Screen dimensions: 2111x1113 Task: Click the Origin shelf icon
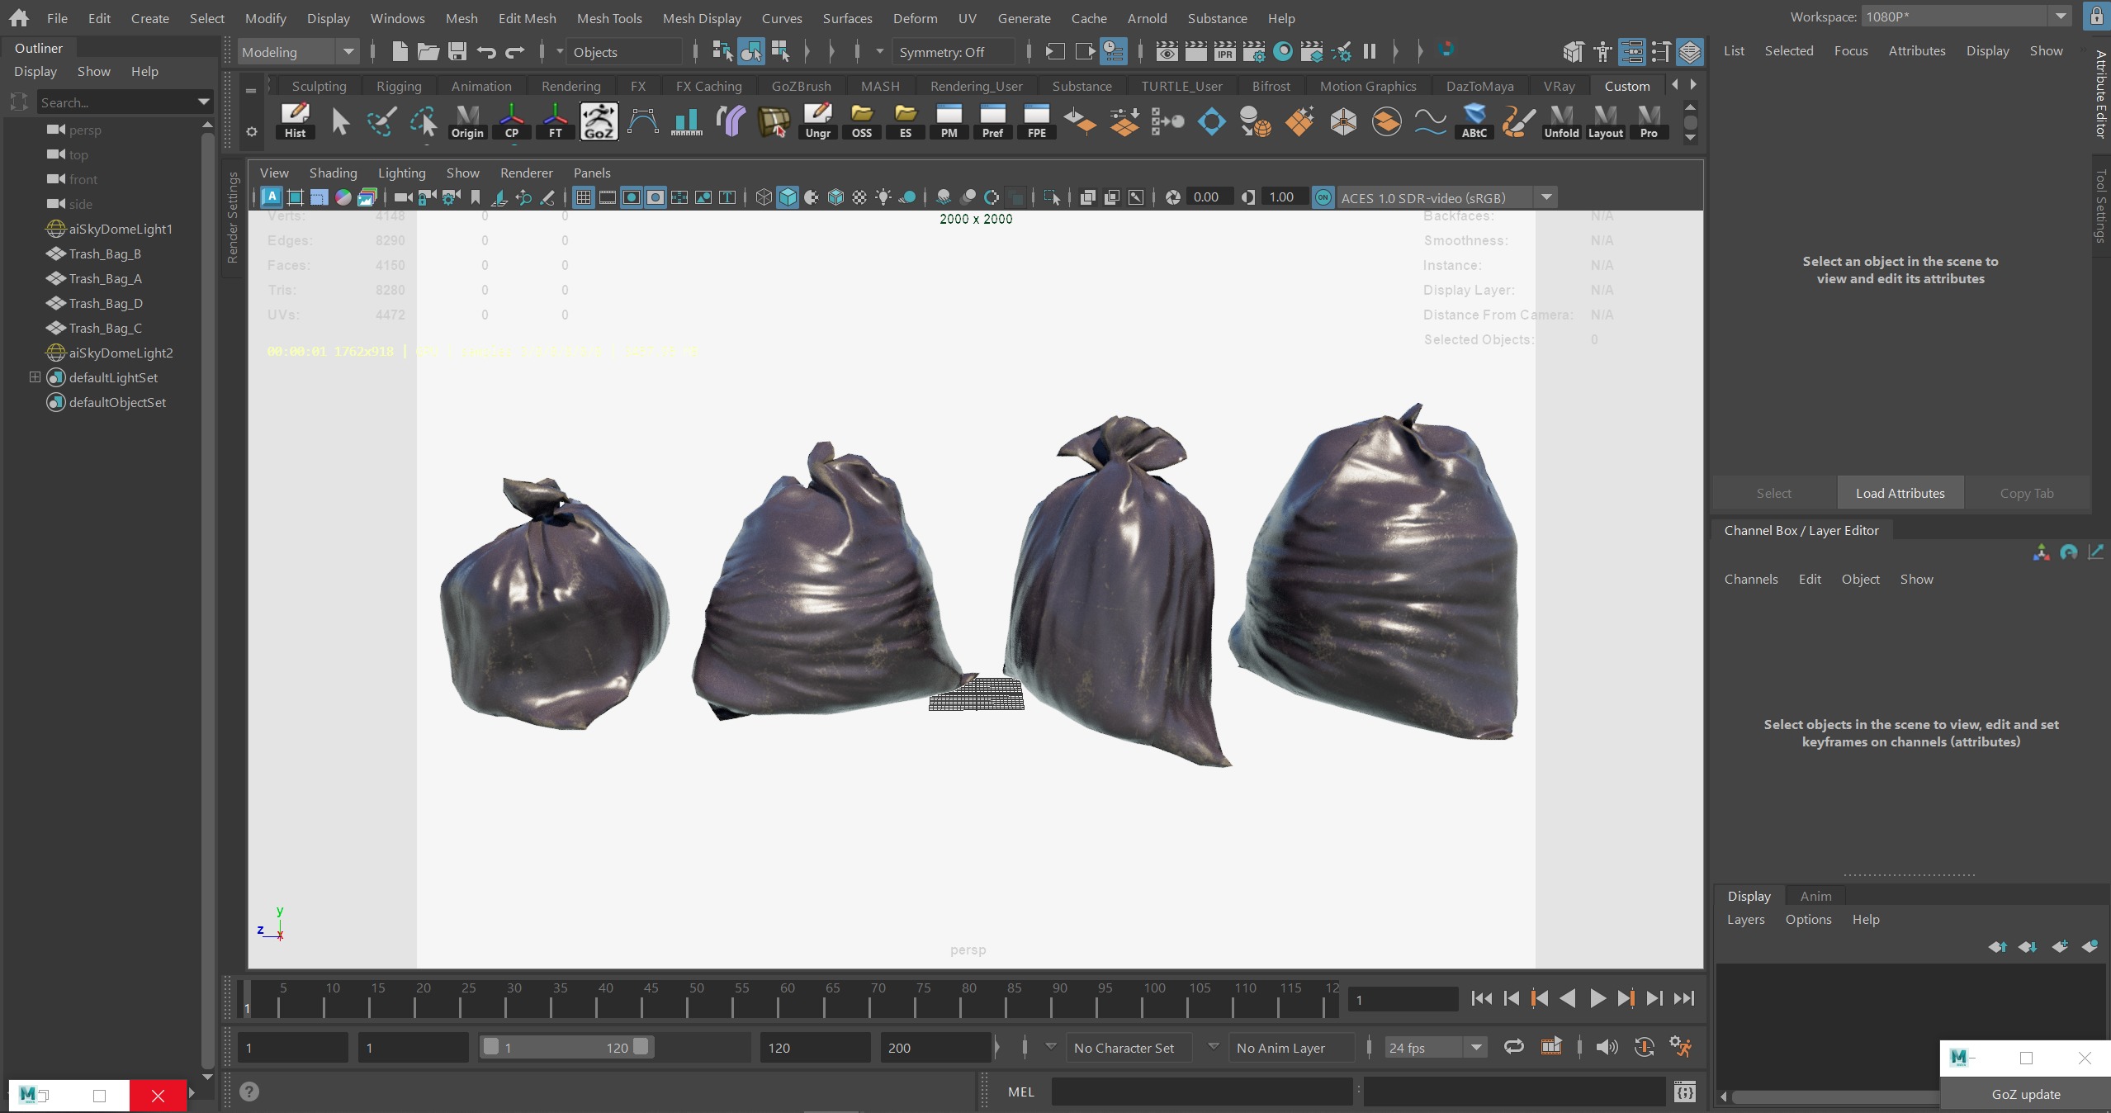click(467, 121)
